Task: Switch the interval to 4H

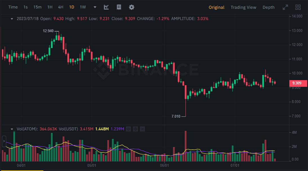Action: pyautogui.click(x=61, y=7)
